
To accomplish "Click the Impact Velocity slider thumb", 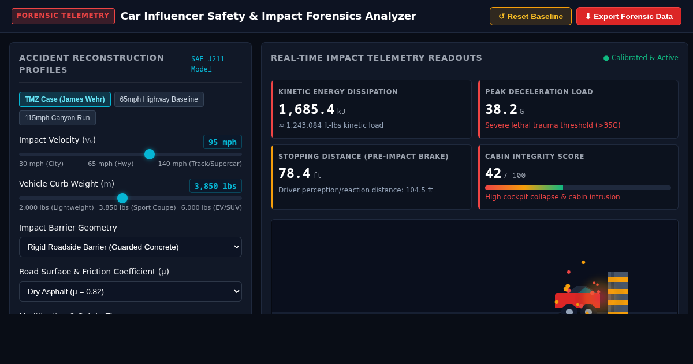I will pos(150,154).
